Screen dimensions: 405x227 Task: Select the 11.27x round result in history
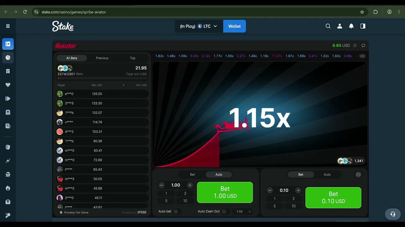(x=277, y=56)
